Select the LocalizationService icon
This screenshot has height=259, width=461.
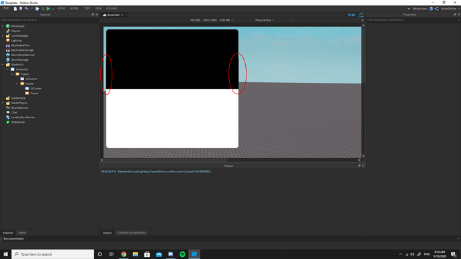click(x=8, y=117)
